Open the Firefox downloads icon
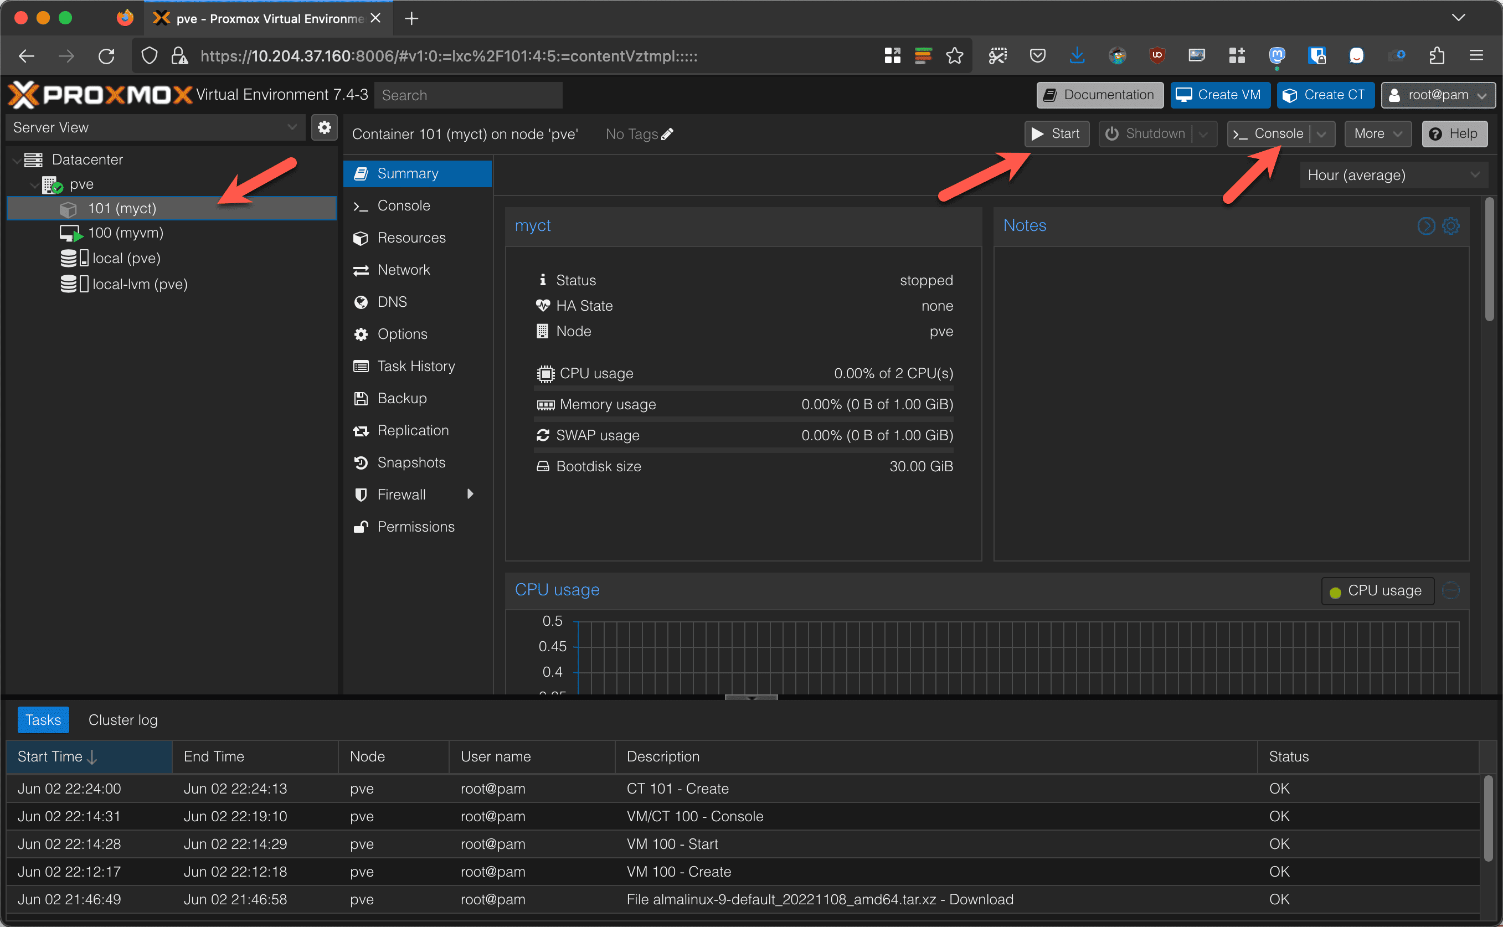The image size is (1503, 927). tap(1077, 56)
